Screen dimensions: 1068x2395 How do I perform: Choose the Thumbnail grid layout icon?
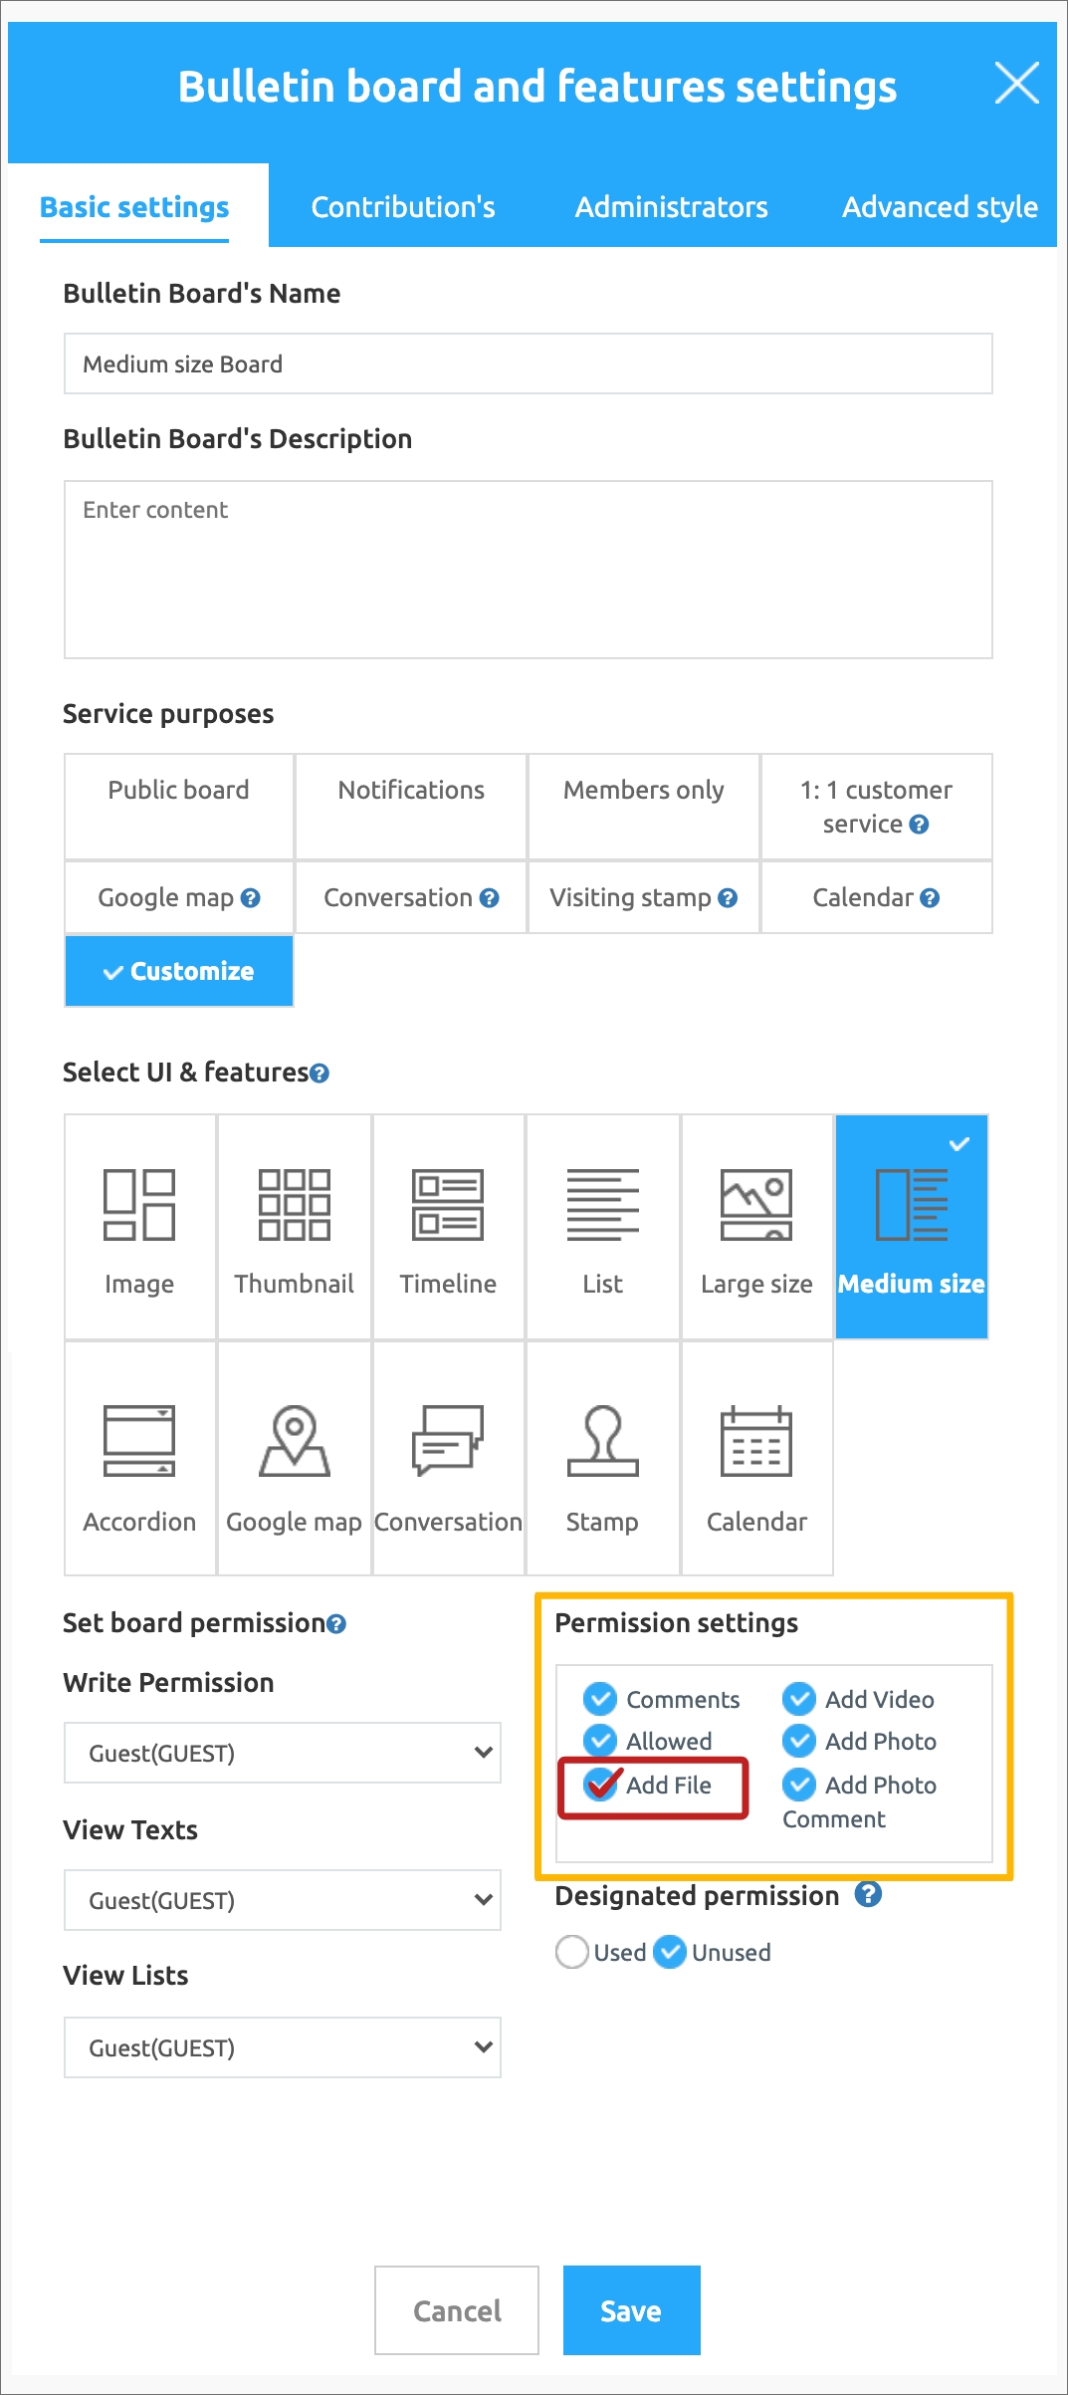(294, 1205)
